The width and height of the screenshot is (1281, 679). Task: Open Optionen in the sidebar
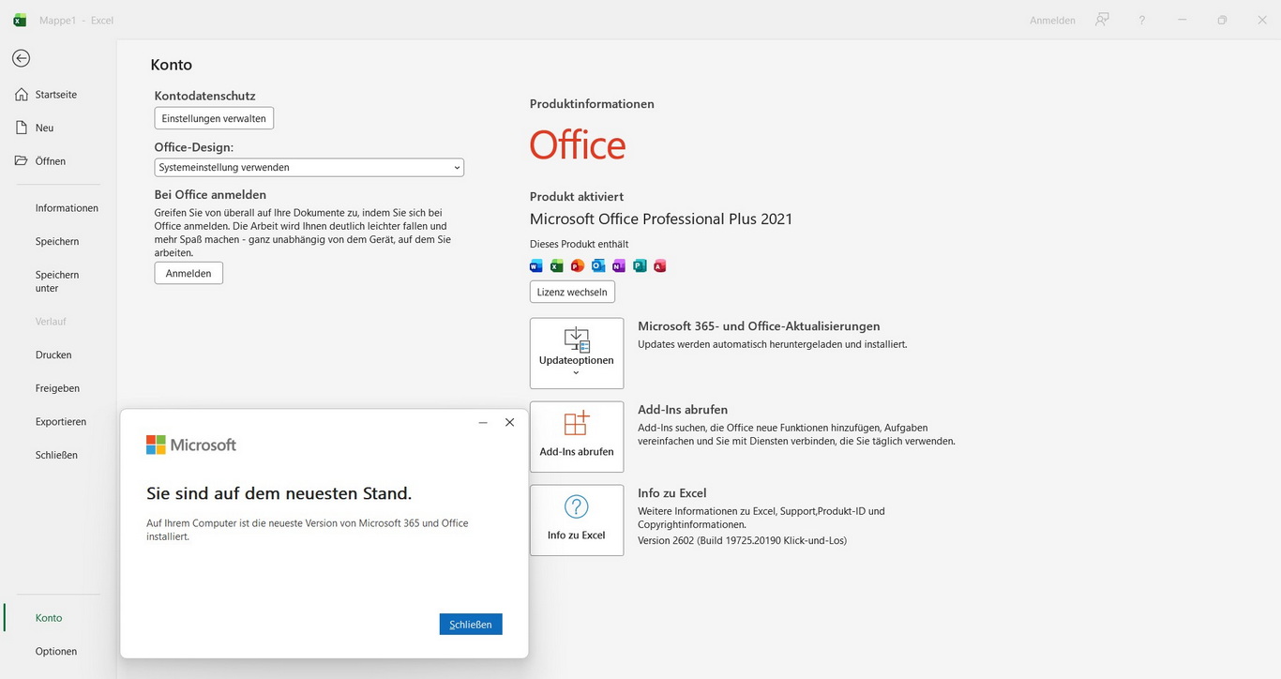point(56,652)
